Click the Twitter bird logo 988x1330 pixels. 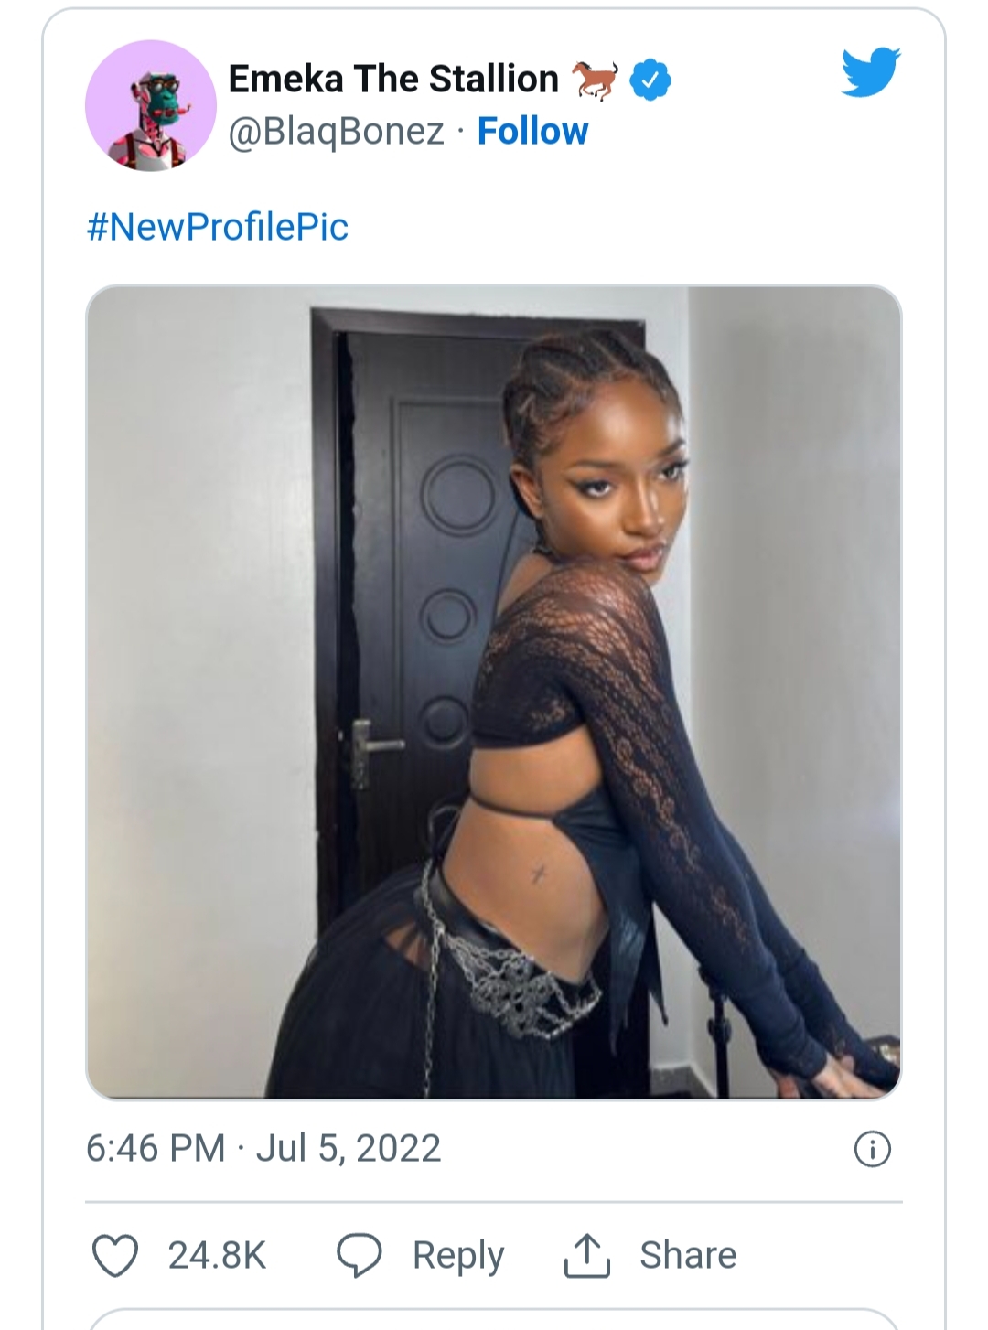871,71
